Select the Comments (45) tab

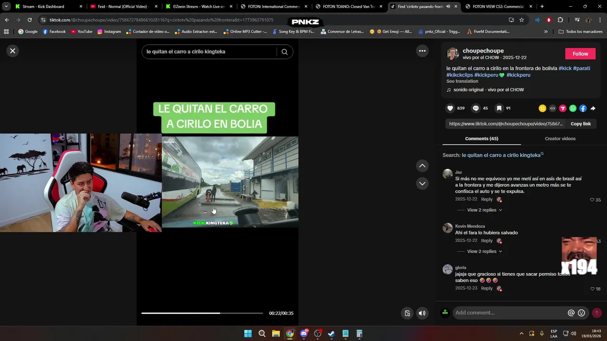click(x=481, y=139)
